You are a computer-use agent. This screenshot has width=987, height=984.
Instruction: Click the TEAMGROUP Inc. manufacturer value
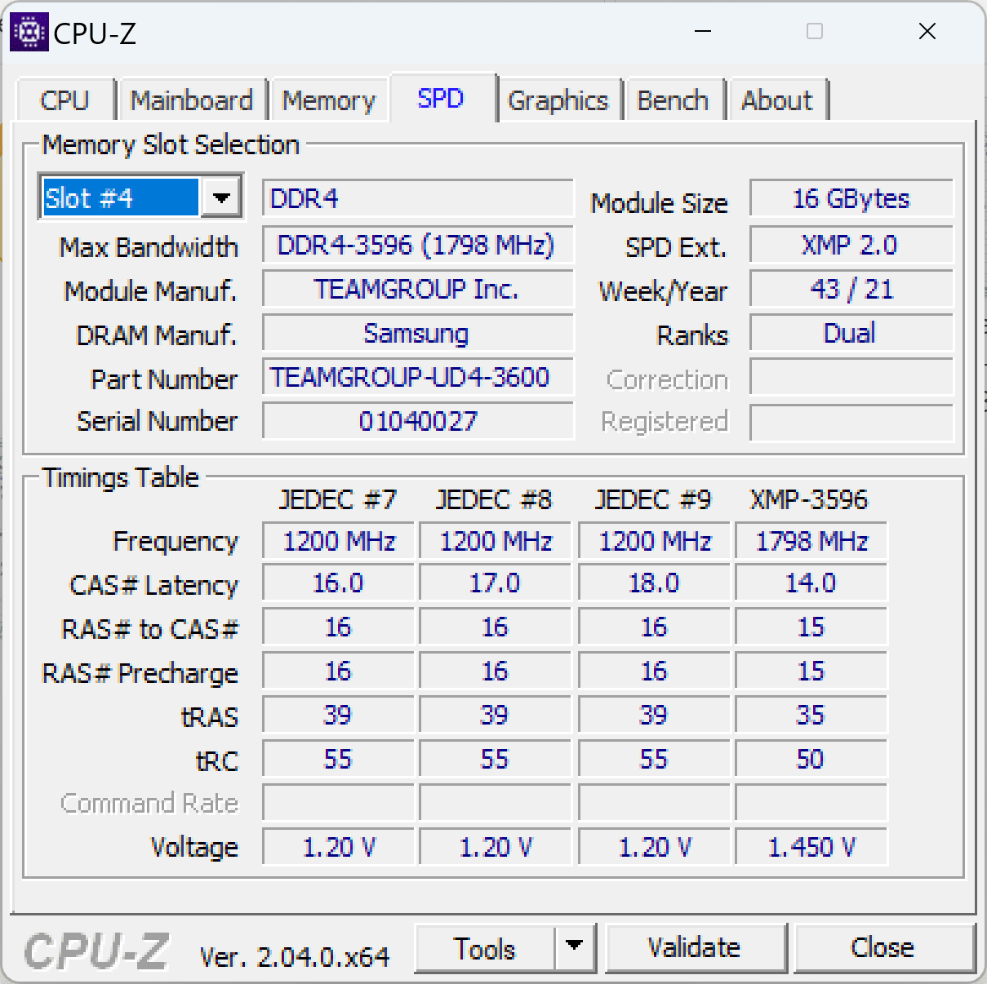418,289
